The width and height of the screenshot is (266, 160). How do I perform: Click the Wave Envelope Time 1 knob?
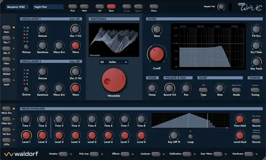coord(26,119)
